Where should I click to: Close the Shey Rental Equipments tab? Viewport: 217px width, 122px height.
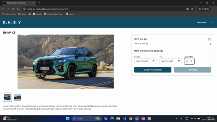[x=33, y=3]
